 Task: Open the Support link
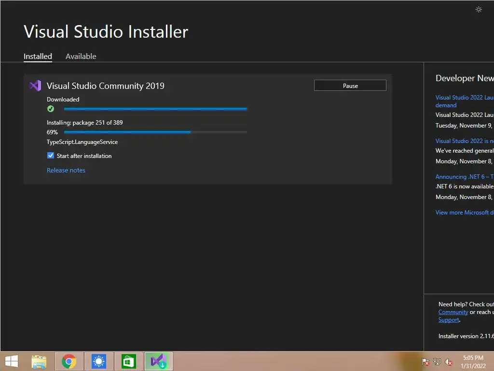point(449,320)
